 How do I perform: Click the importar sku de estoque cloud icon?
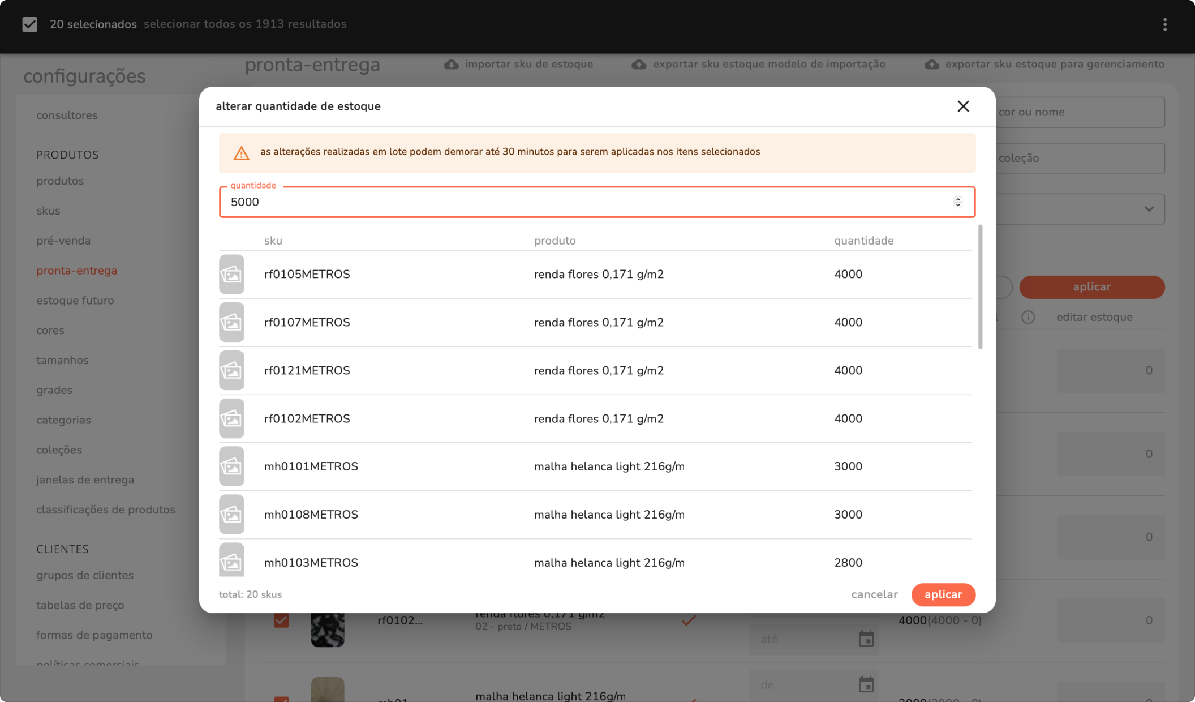pos(451,65)
